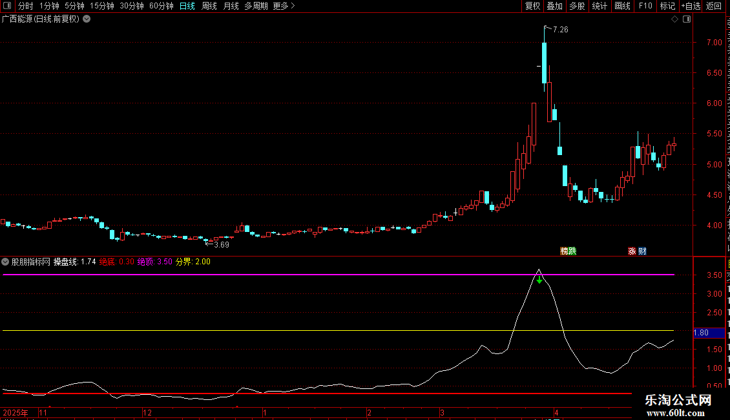Click the magenta 绝顶 line at 3.50
Image resolution: width=730 pixels, height=420 pixels.
point(339,275)
